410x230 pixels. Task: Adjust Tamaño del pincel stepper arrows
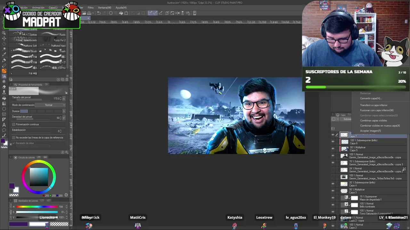click(x=61, y=99)
